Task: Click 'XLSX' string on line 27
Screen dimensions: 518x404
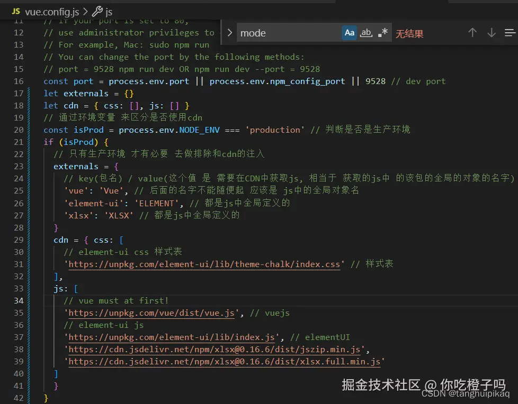Action: (x=119, y=215)
